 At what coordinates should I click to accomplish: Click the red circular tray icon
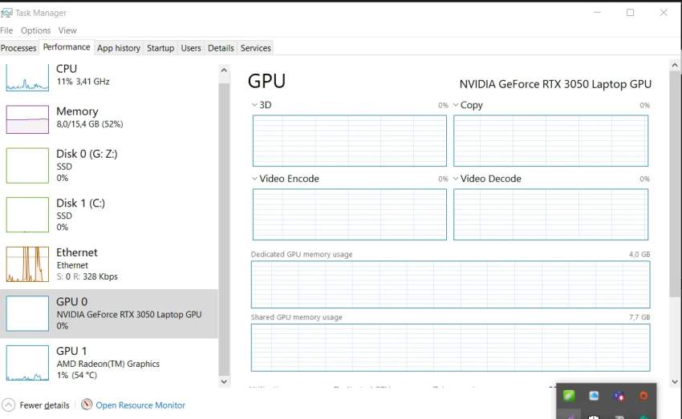643,396
